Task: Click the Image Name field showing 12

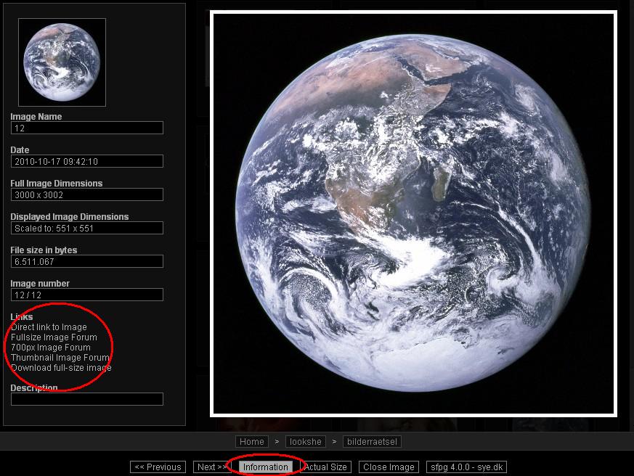Action: [x=87, y=128]
